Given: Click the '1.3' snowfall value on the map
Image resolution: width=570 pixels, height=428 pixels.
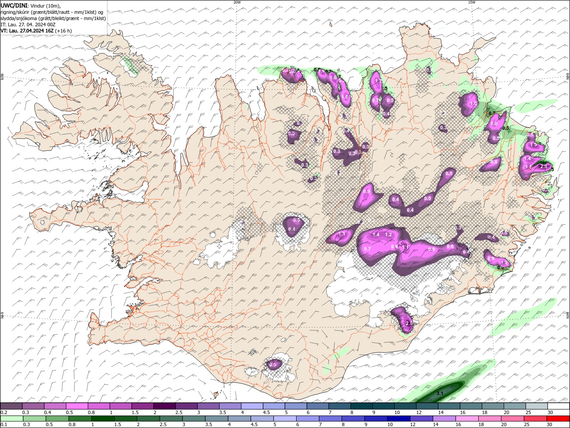Looking at the screenshot, I should [x=342, y=234].
